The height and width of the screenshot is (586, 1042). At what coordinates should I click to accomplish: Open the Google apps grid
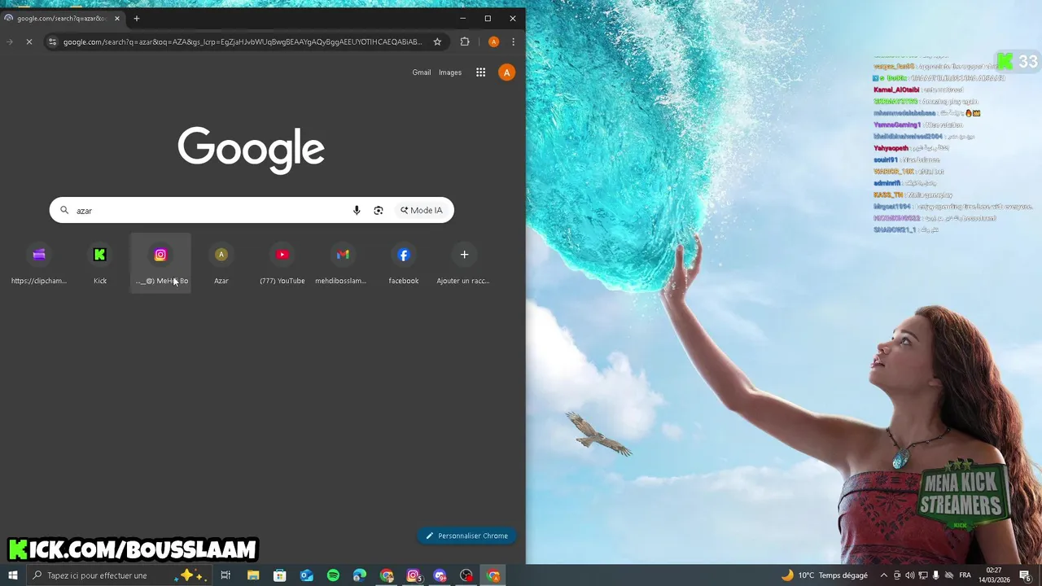(x=481, y=72)
